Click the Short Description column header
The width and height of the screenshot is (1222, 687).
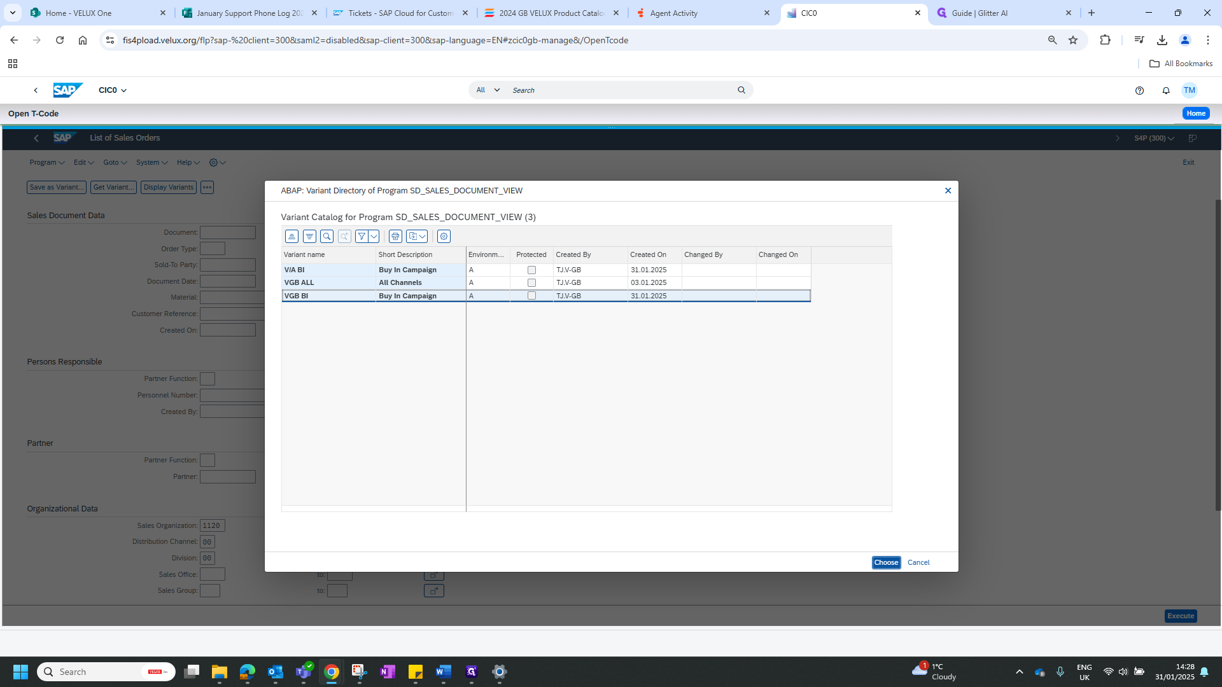(x=421, y=254)
